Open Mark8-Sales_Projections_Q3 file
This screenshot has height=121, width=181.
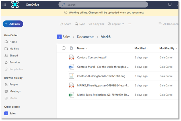[103, 95]
